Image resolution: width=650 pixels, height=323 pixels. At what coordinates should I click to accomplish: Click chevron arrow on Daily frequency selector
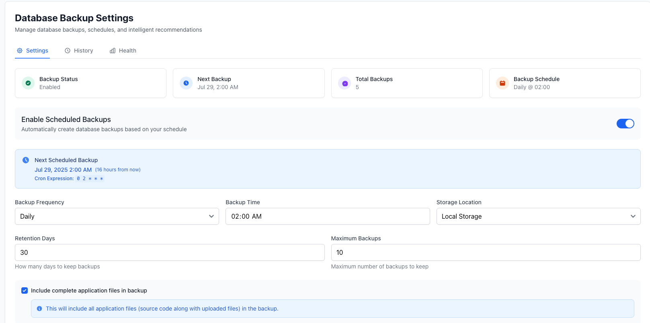[211, 216]
